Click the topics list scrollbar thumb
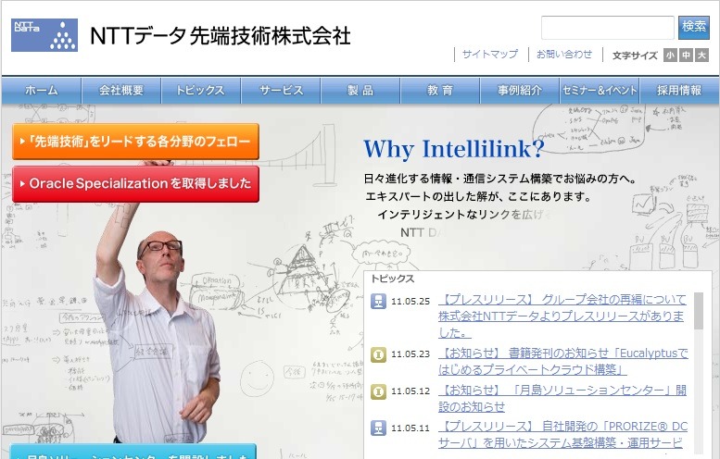The image size is (720, 459). coord(699,311)
